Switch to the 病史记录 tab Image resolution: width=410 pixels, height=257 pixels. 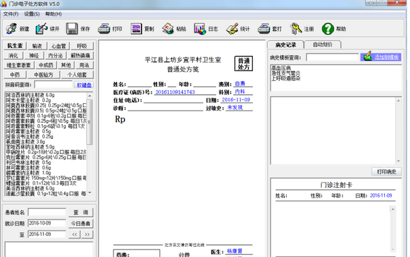click(x=286, y=45)
